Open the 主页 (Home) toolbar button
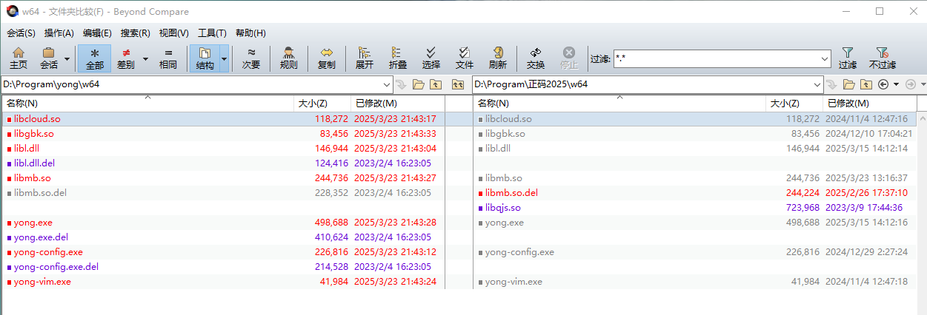The width and height of the screenshot is (927, 315). [19, 58]
